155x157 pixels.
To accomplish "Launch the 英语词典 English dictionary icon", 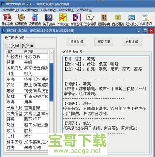I will (49, 19).
